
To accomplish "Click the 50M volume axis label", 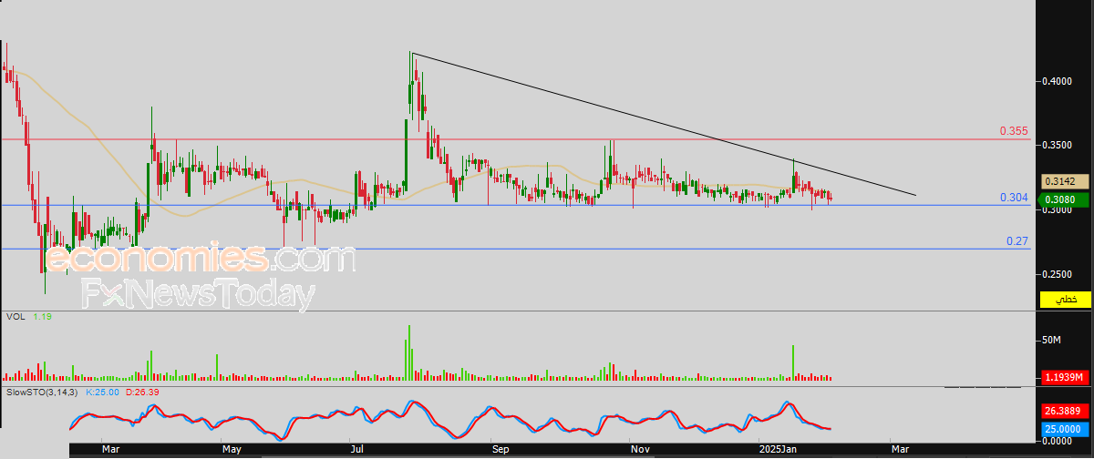I will coord(1052,341).
